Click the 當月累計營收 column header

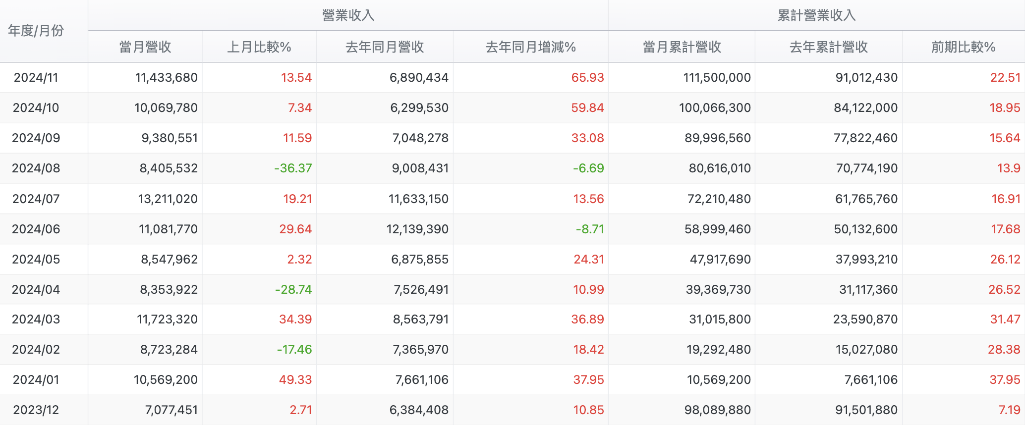coord(682,47)
